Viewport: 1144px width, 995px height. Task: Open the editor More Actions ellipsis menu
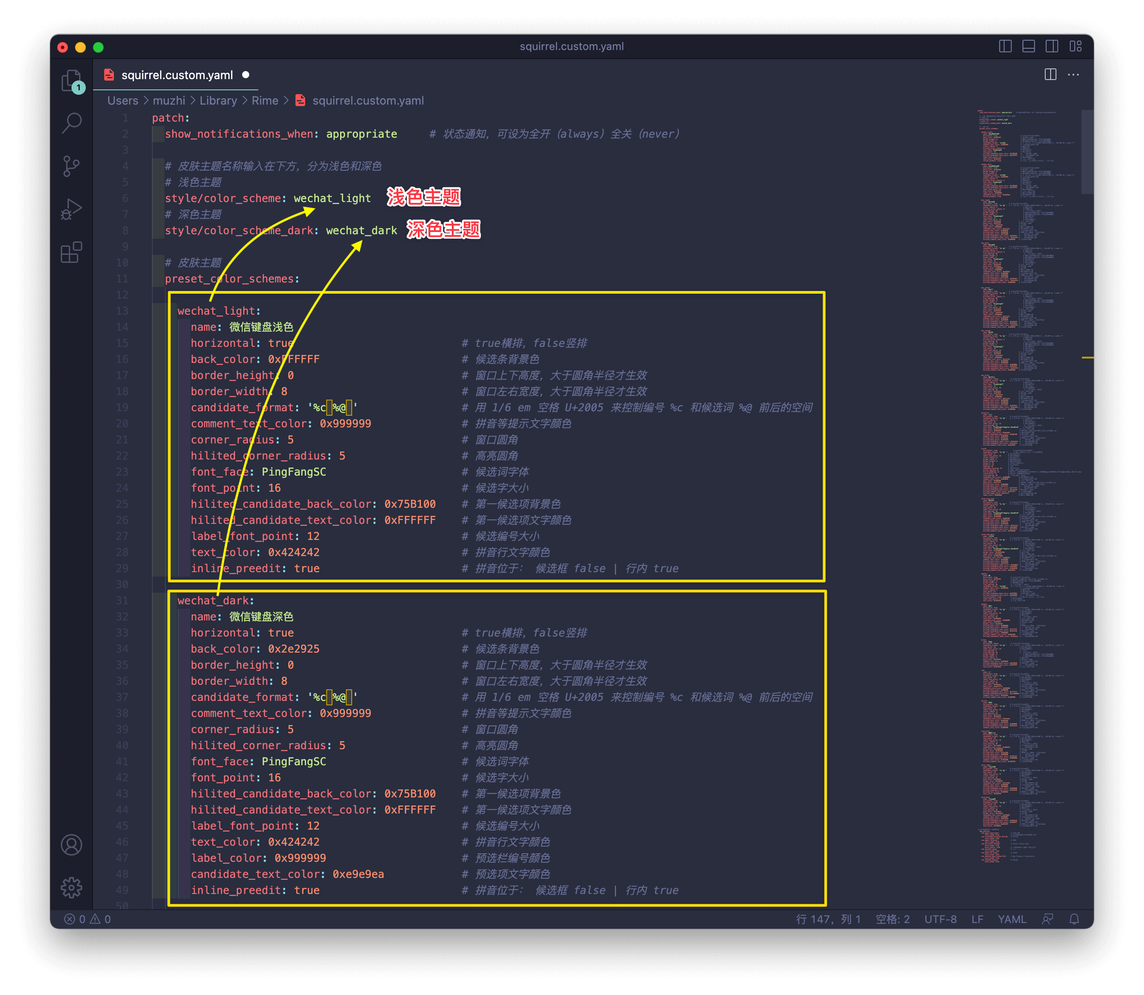click(1073, 75)
